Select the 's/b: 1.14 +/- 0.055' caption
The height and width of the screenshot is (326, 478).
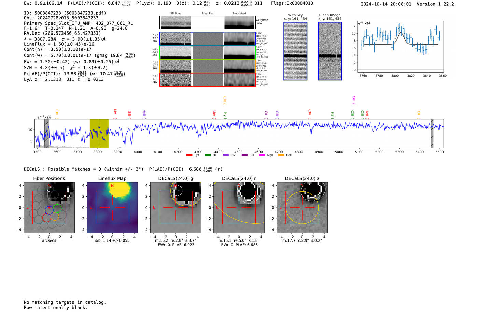(x=112, y=240)
